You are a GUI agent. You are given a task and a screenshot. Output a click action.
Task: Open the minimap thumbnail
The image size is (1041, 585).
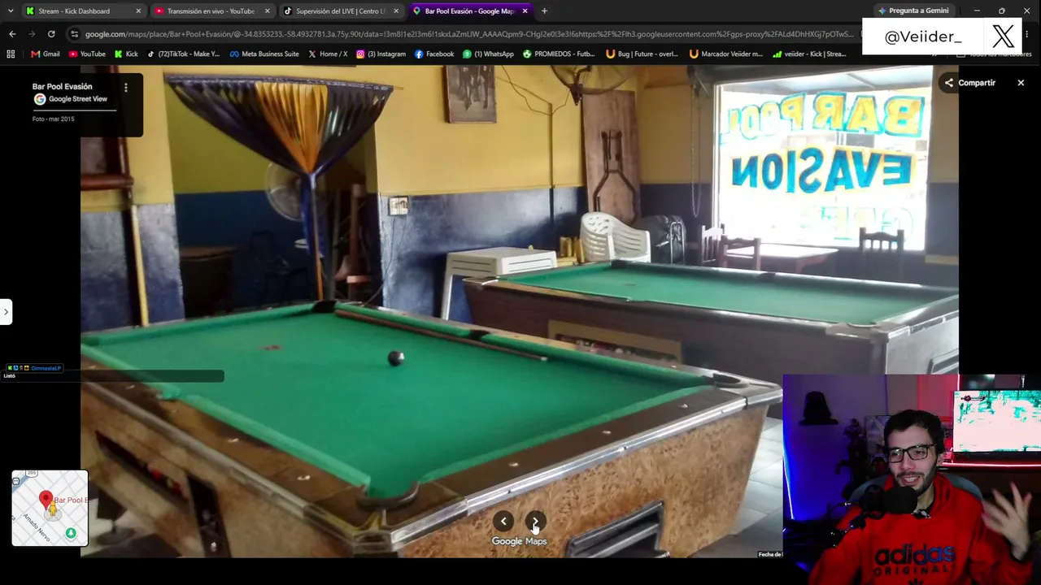pos(50,508)
